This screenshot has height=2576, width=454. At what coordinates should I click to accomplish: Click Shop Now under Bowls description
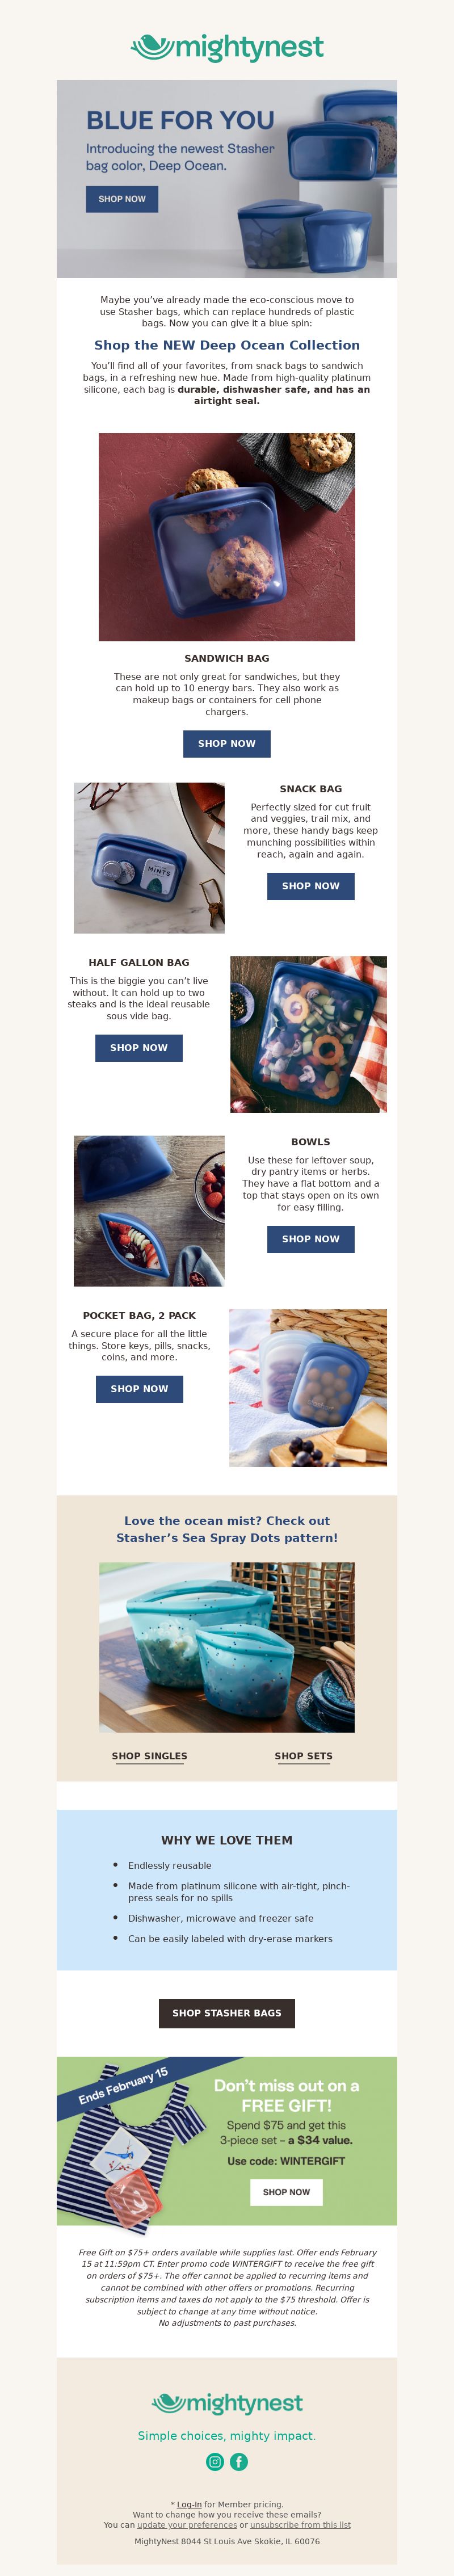pos(311,1239)
